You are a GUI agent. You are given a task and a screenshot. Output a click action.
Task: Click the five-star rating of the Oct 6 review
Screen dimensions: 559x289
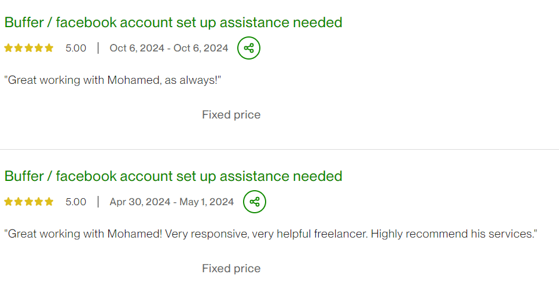click(29, 48)
